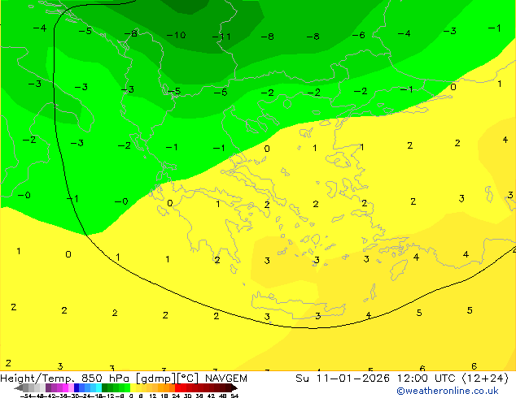The width and height of the screenshot is (516, 398).
Task: Click the "-54" label on the legend scale
Action: point(28,396)
